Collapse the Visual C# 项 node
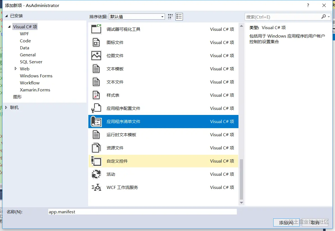The width and height of the screenshot is (335, 231). click(9, 27)
